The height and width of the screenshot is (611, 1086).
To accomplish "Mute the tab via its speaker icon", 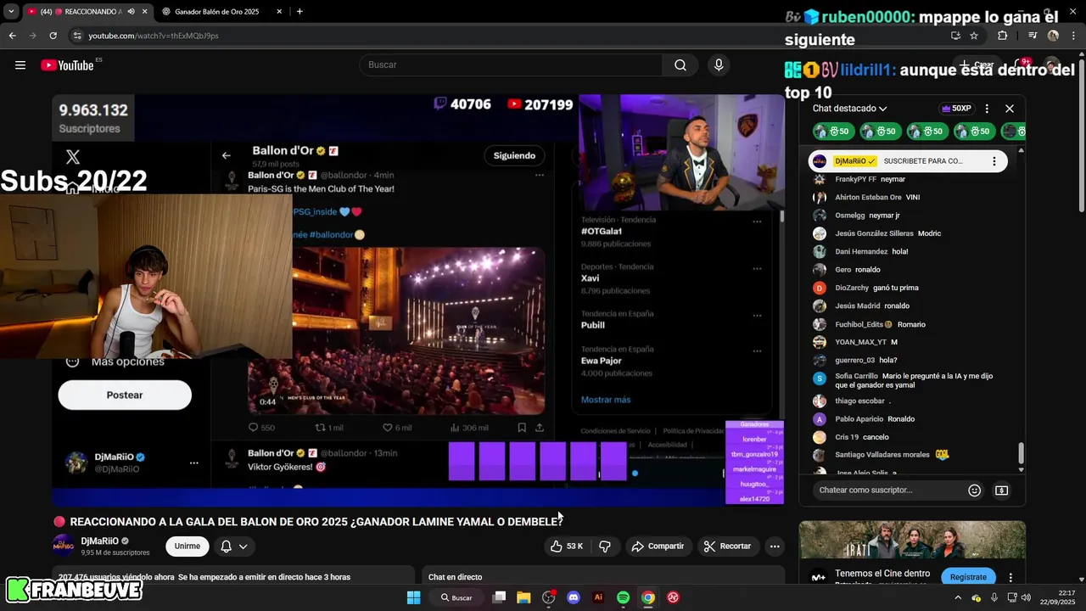I will coord(131,12).
